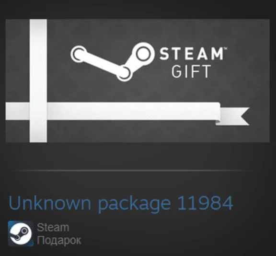Click the horizontal white ribbon band
This screenshot has width=276, height=256.
click(x=113, y=111)
